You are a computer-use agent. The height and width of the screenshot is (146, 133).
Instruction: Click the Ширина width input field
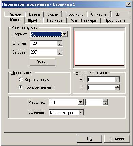[44, 43]
